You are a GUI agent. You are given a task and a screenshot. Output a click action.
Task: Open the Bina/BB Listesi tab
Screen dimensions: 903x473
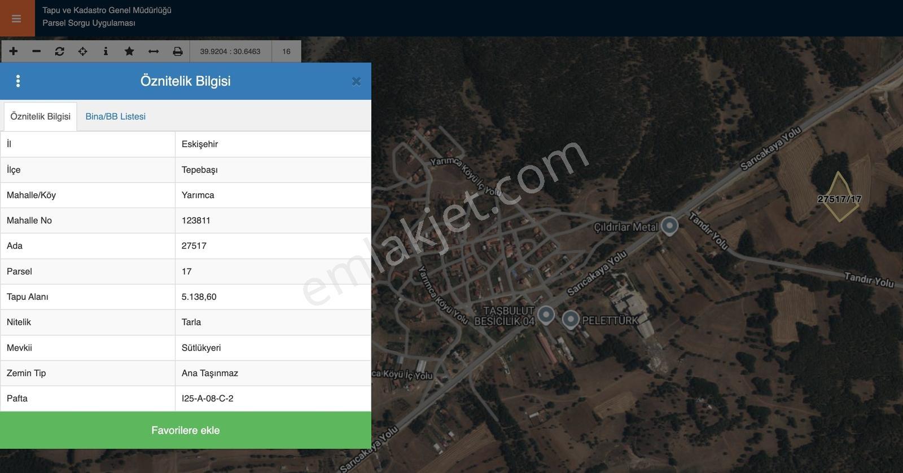pyautogui.click(x=116, y=117)
